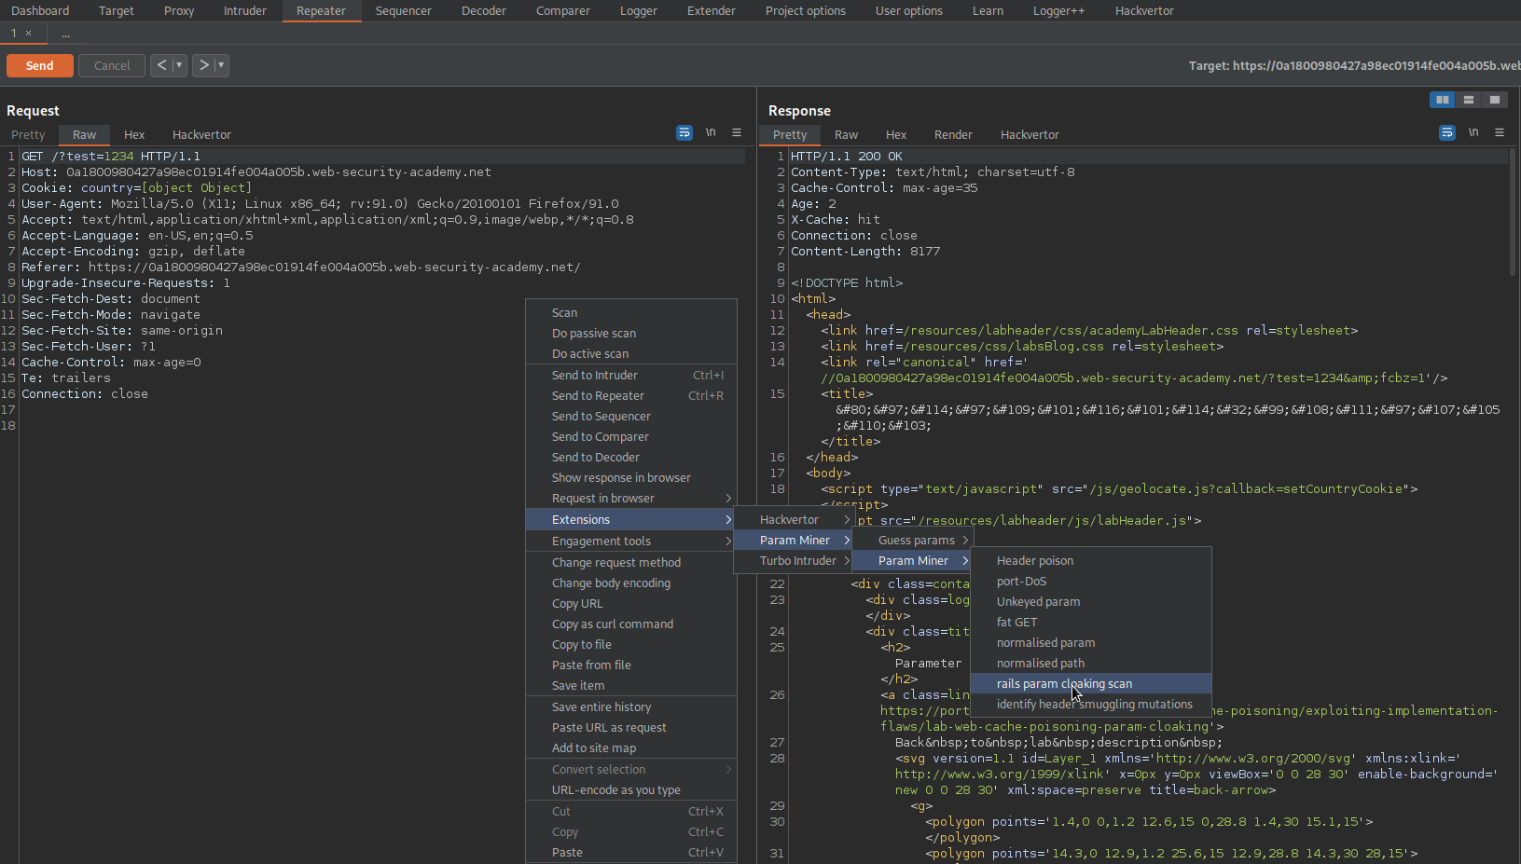Expand the Request in browser submenu
The width and height of the screenshot is (1521, 864).
click(631, 499)
